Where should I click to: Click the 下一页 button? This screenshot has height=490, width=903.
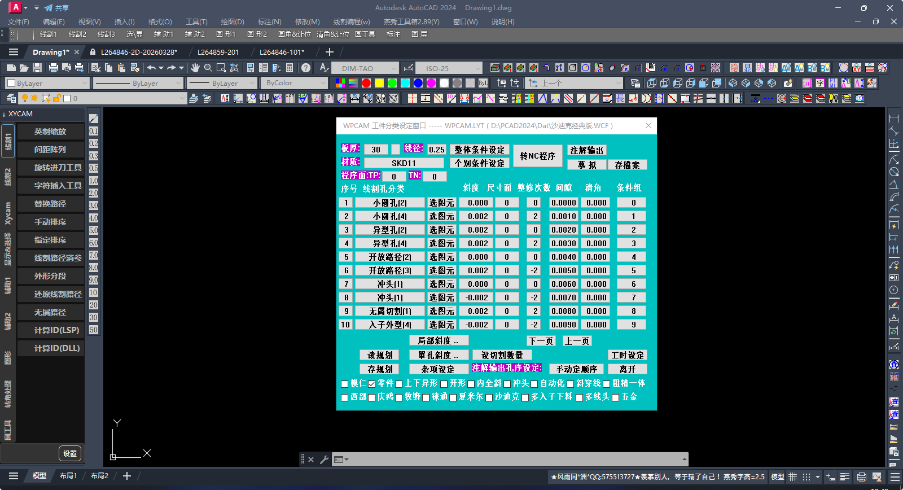[541, 341]
